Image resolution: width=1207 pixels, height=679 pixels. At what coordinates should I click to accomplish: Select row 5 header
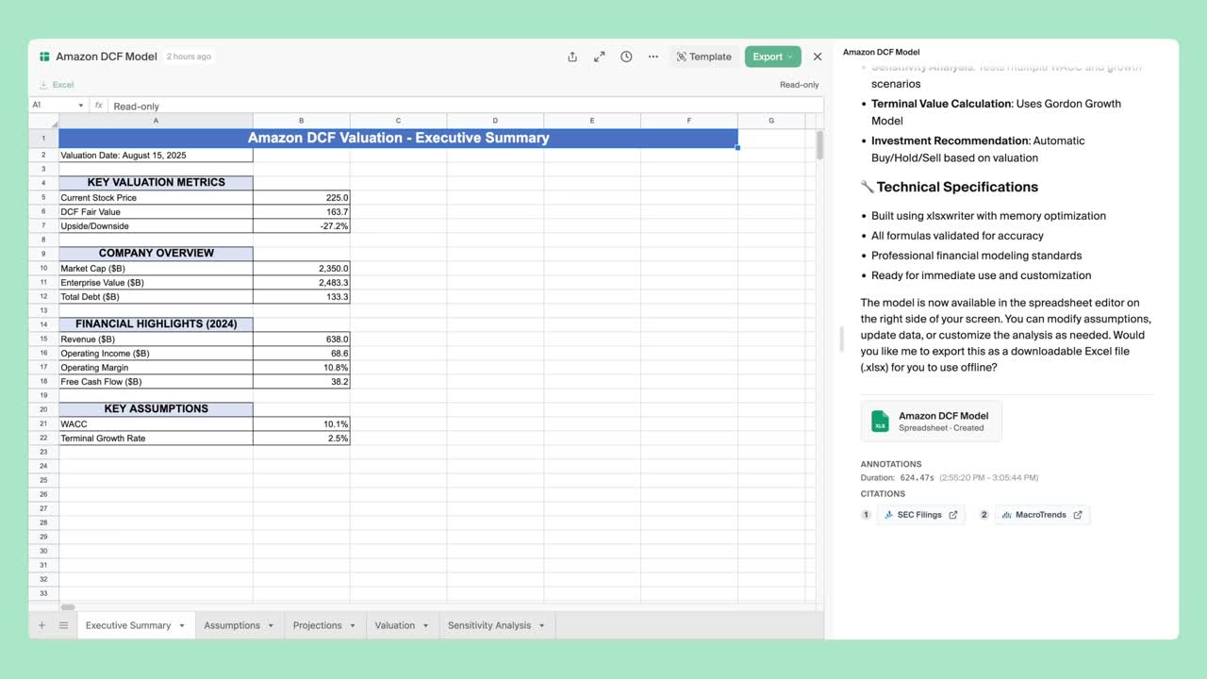click(43, 198)
